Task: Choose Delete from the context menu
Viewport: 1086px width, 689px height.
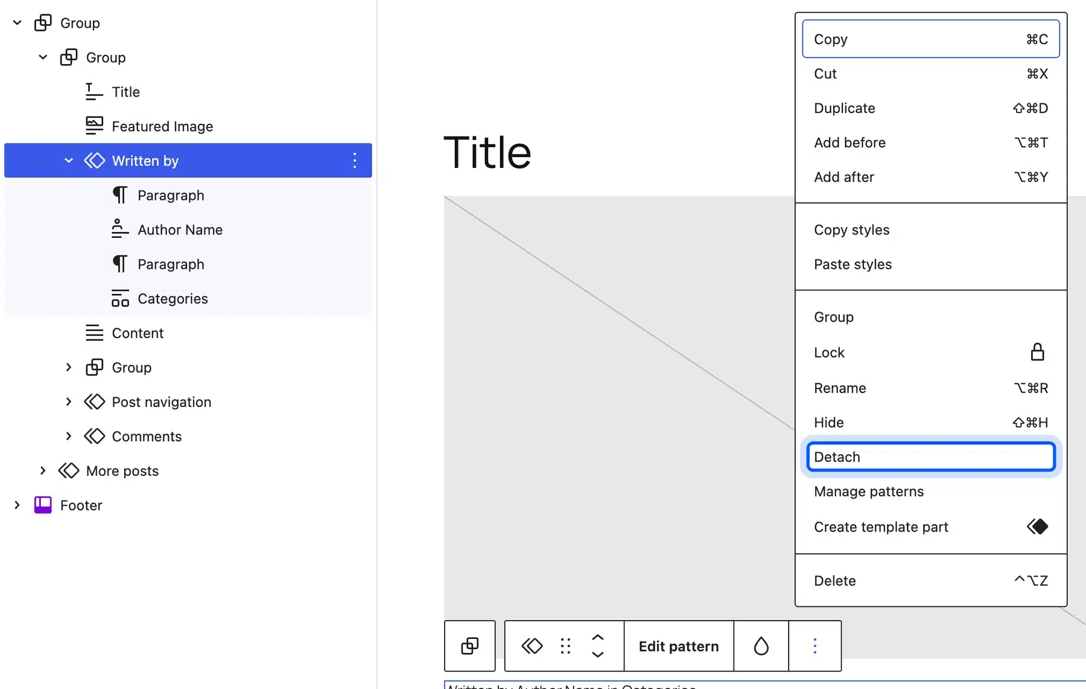Action: (x=931, y=581)
